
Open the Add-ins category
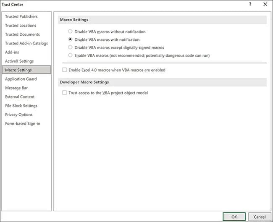(12, 52)
